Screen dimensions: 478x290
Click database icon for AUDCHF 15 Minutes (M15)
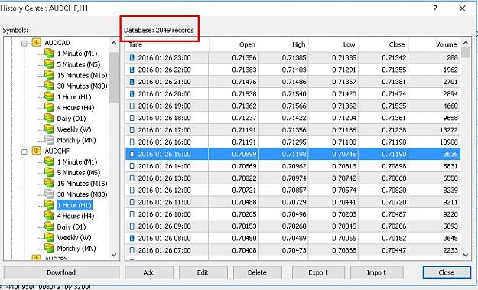[x=49, y=184]
